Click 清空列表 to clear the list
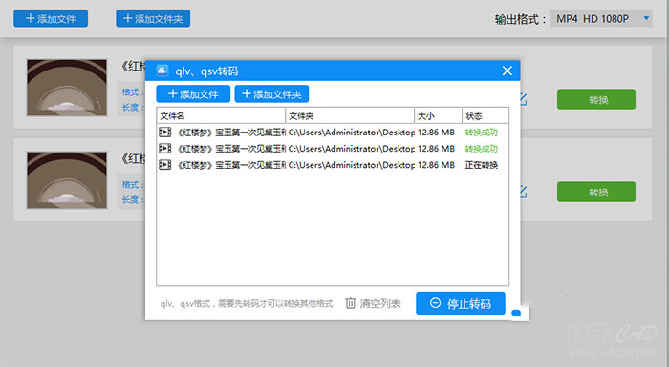This screenshot has height=367, width=669. click(380, 303)
